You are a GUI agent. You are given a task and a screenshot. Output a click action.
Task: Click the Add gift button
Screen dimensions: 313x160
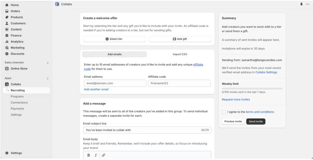point(180,39)
